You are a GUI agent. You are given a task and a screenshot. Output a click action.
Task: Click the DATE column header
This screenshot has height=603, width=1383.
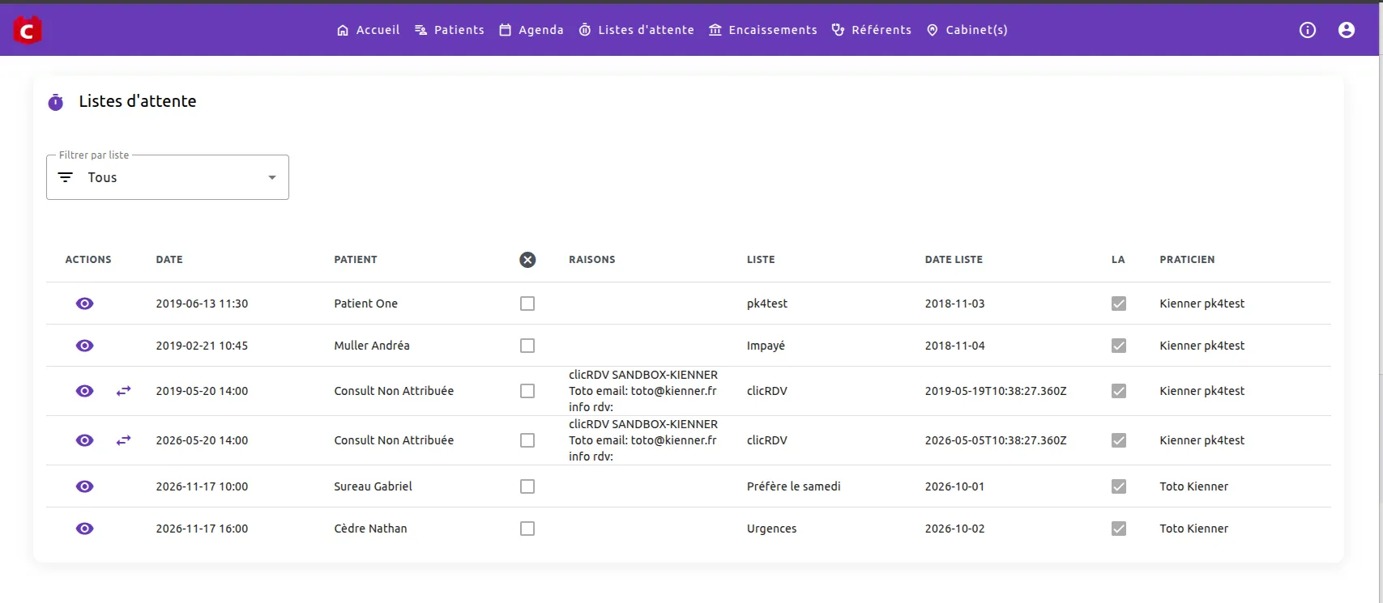click(x=169, y=260)
